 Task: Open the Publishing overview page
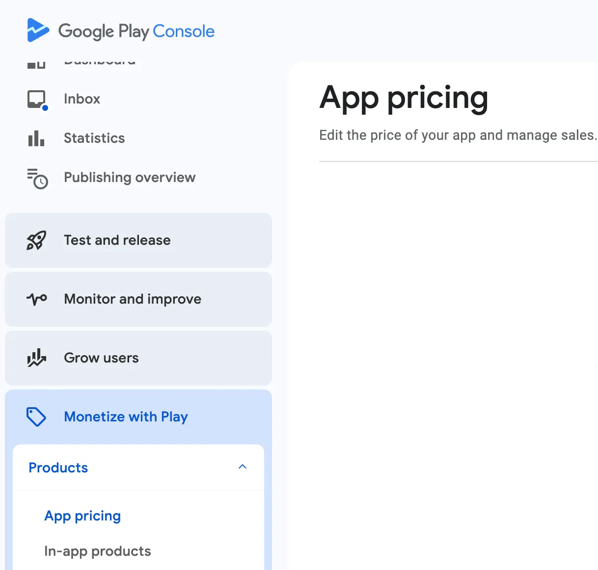tap(130, 178)
